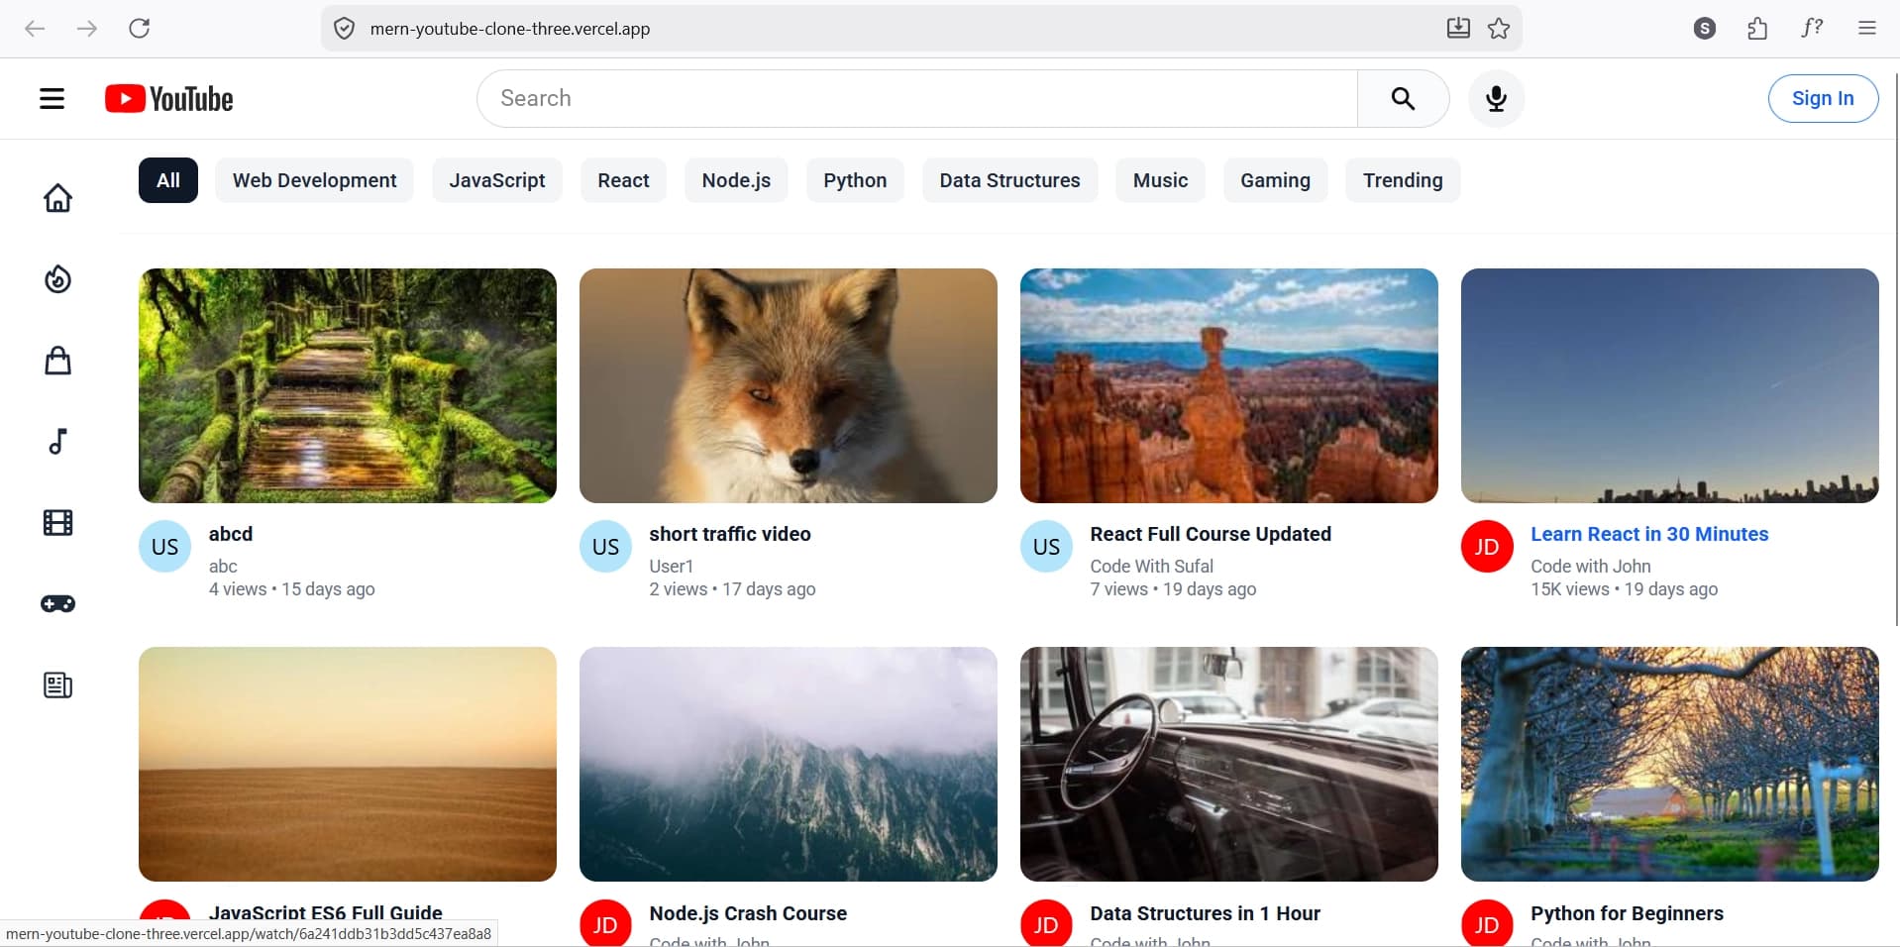Open city skyline dusk thumbnail
The height and width of the screenshot is (947, 1900).
1670,385
